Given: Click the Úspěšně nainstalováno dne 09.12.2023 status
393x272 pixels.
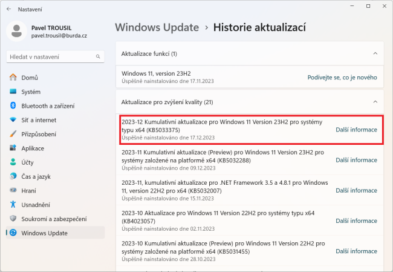Looking at the screenshot, I should pyautogui.click(x=169, y=168).
